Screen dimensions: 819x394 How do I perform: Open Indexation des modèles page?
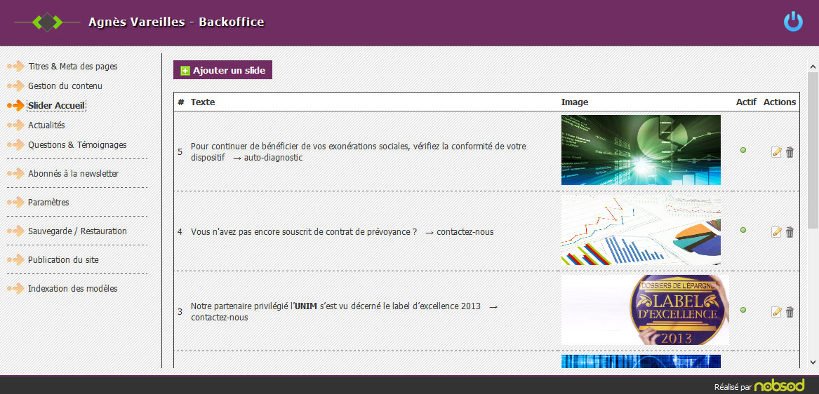click(72, 288)
